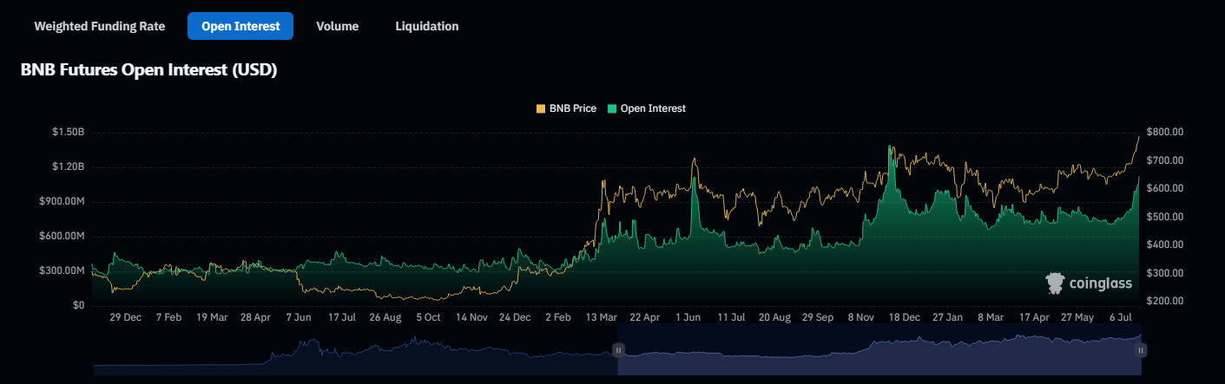Viewport: 1225px width, 384px height.
Task: Click the $600.00M left axis label
Action: tap(61, 236)
